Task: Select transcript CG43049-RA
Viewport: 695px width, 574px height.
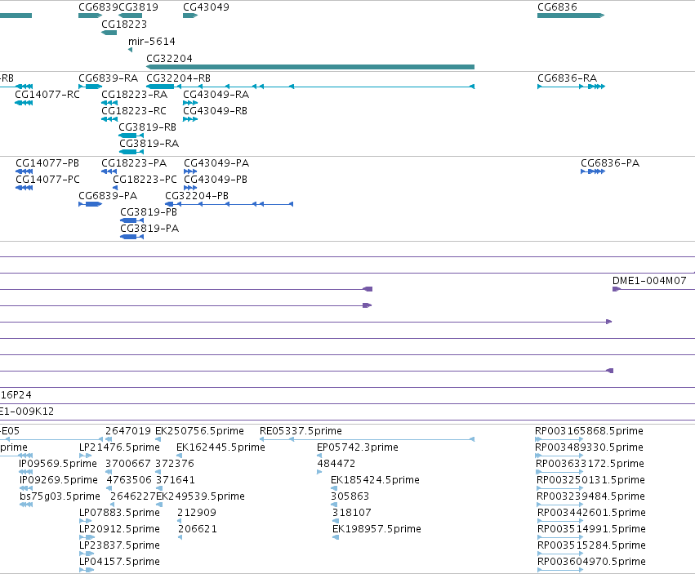Action: pyautogui.click(x=190, y=103)
